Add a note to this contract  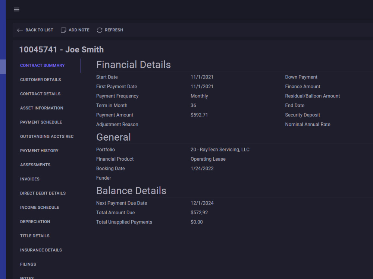click(x=75, y=30)
